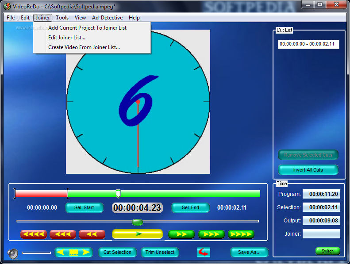350x264 pixels.
Task: Click the current time display 00:00:04.23
Action: point(137,208)
